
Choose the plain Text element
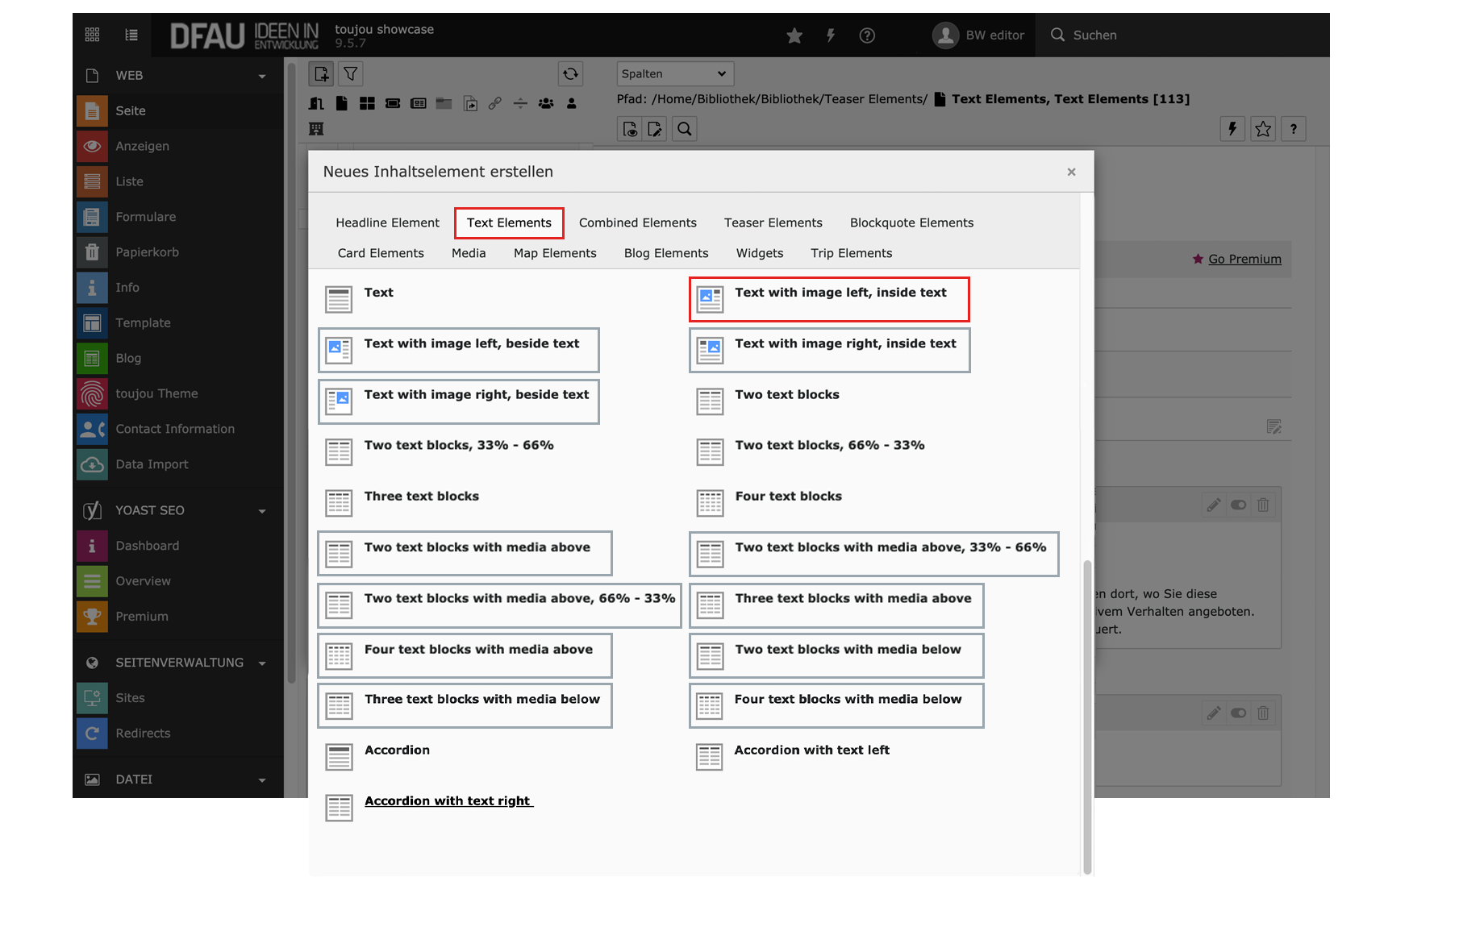pos(360,298)
